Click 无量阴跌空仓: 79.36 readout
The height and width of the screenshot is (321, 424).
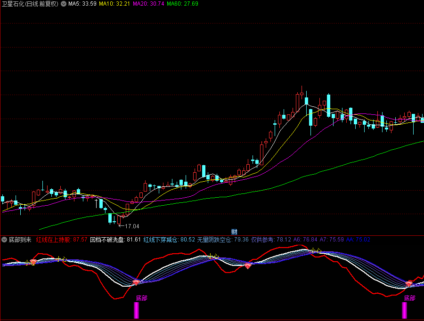[x=223, y=240]
